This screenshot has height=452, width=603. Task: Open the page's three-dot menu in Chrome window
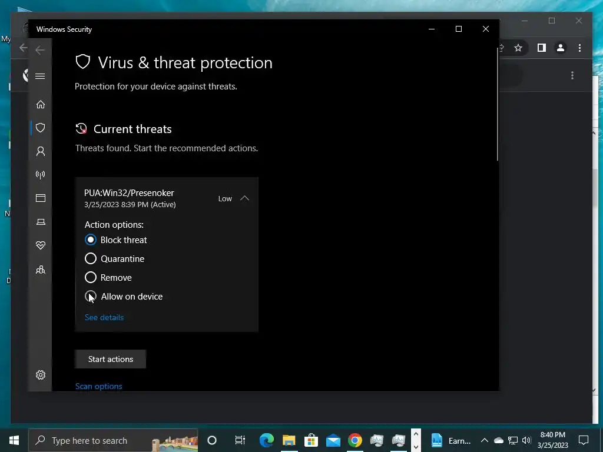tap(572, 75)
